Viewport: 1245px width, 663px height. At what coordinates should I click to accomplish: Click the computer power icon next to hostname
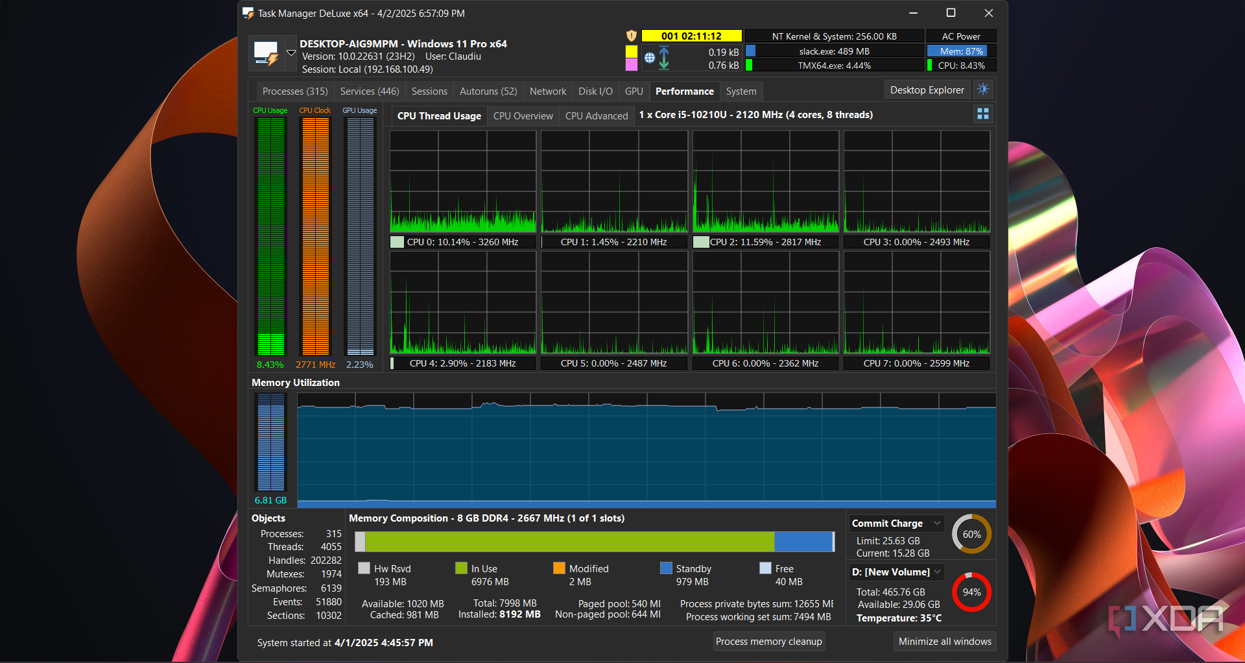tap(266, 53)
